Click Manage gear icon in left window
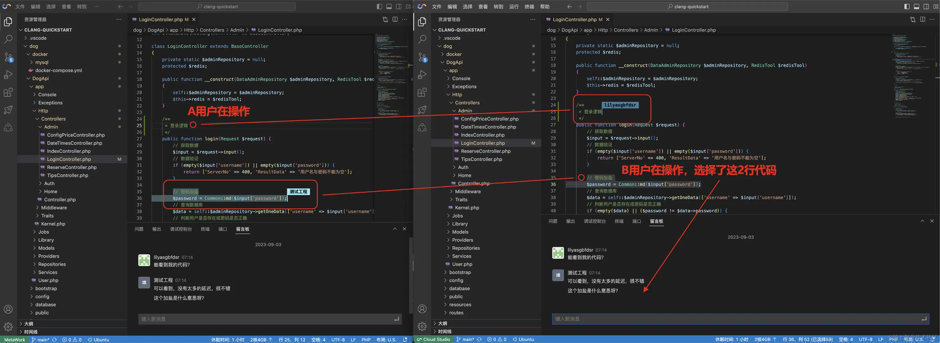 (x=8, y=327)
